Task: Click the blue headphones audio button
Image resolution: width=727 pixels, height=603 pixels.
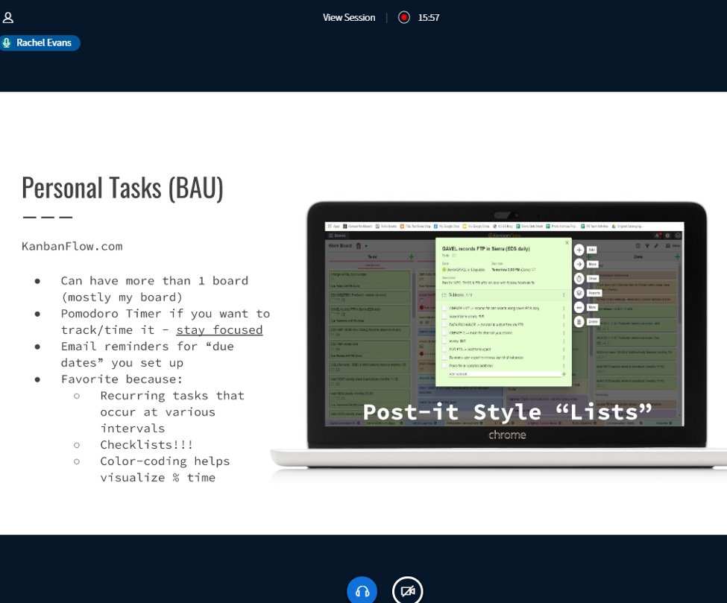Action: [362, 591]
